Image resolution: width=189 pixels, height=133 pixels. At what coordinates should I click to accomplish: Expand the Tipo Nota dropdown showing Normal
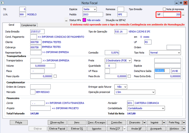pos(165,53)
